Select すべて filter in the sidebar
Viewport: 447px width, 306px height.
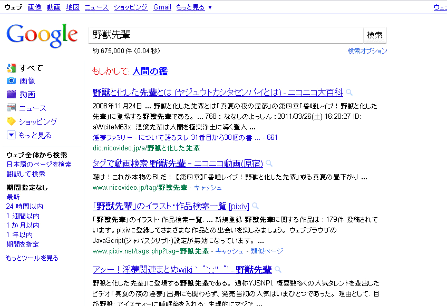pos(31,68)
